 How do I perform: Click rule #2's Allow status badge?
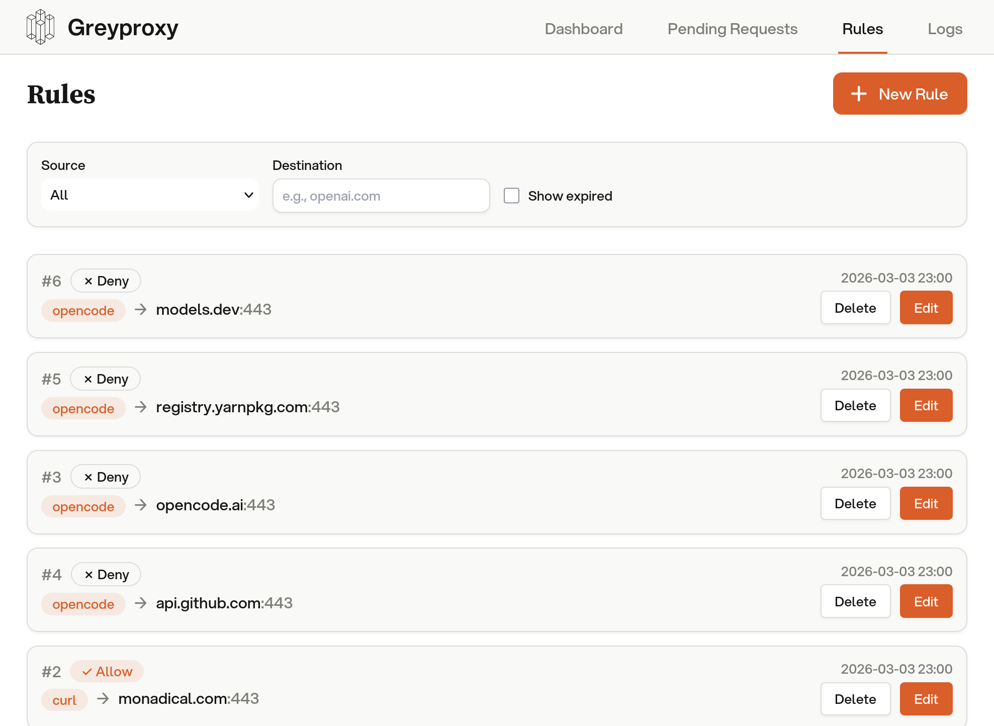pyautogui.click(x=107, y=671)
